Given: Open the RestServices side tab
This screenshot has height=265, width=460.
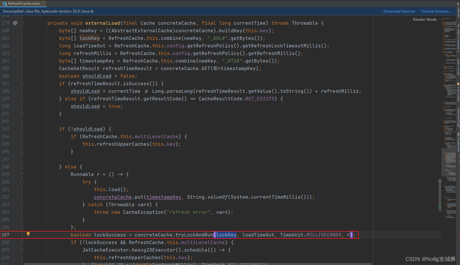Looking at the screenshot, I should pos(458,118).
